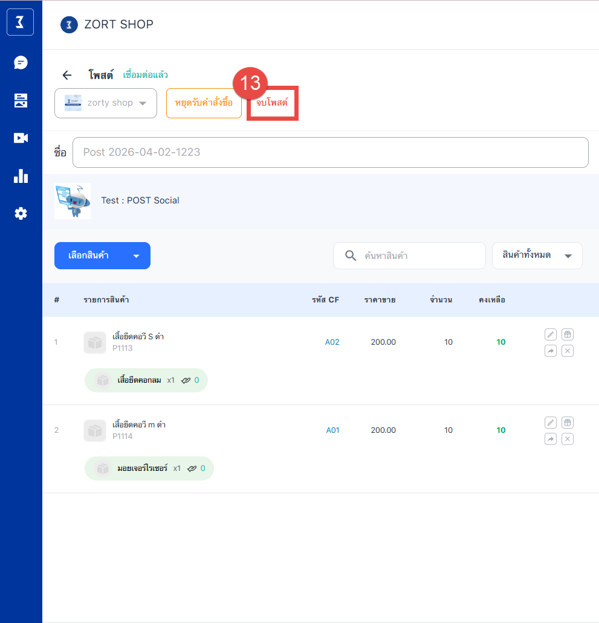Remove product P1113 with X icon

click(567, 351)
